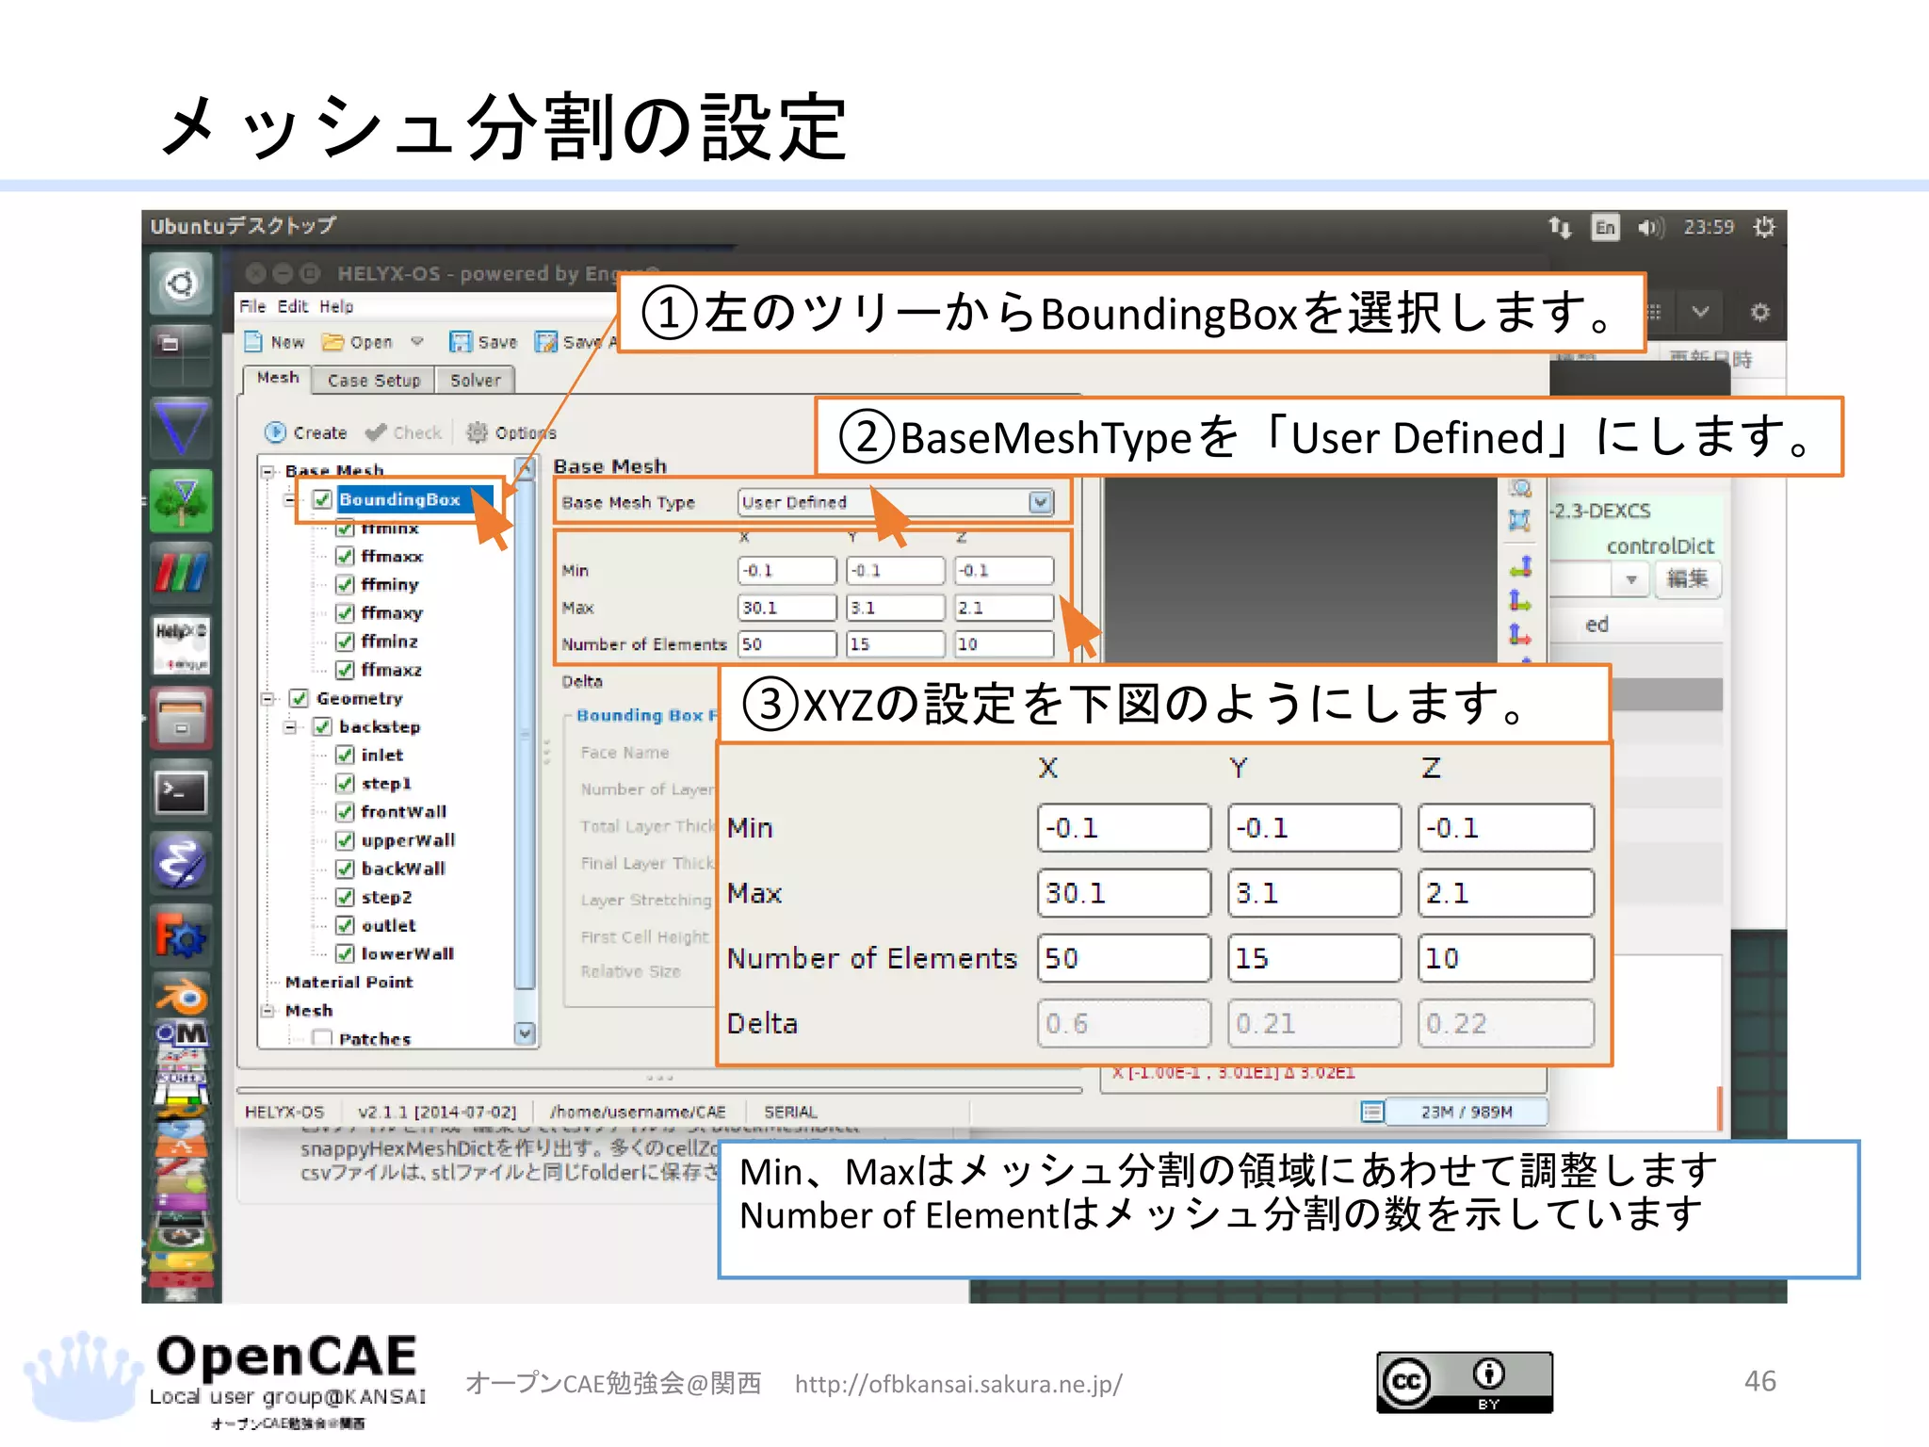
Task: Click the Options button
Action: pyautogui.click(x=511, y=432)
